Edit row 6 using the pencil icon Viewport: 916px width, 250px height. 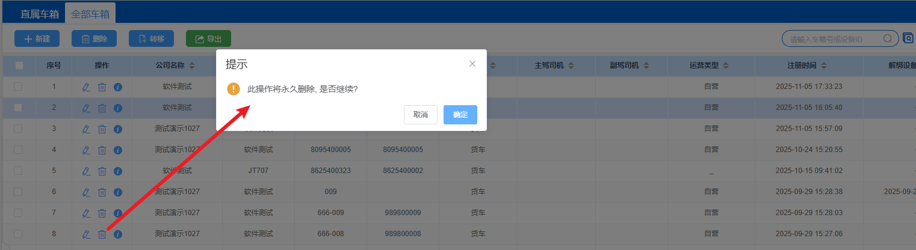coord(86,192)
